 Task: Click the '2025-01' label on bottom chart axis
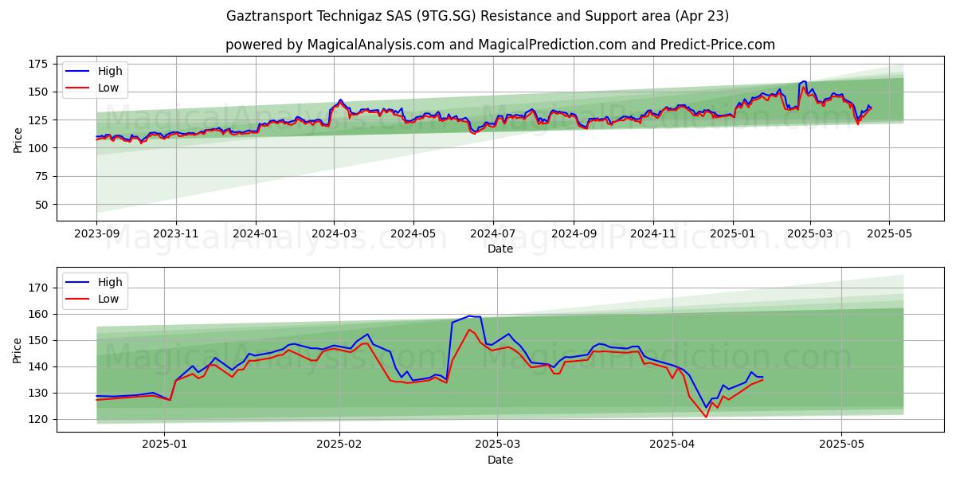click(163, 445)
